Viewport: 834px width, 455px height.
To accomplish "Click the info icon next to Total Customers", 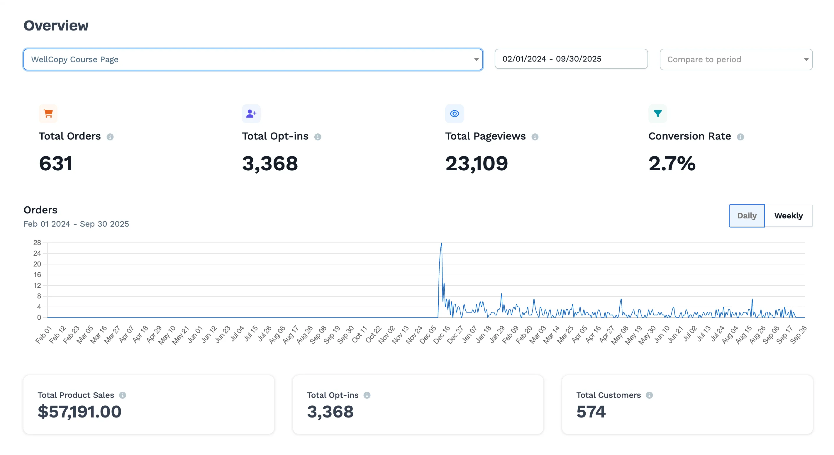I will point(649,395).
